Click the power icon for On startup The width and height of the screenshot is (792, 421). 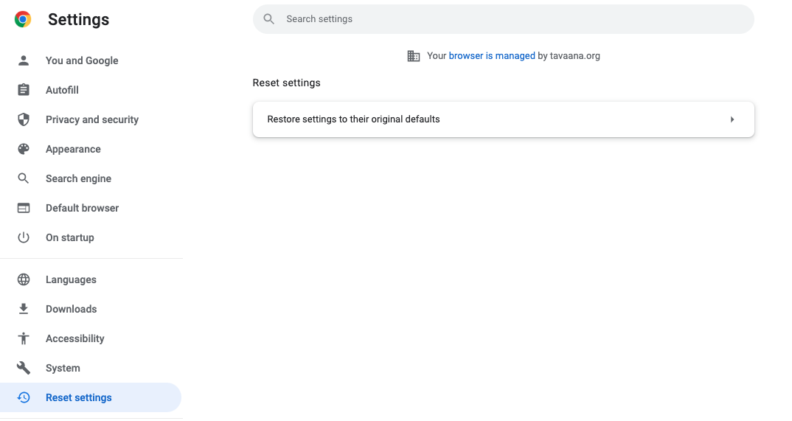[24, 237]
